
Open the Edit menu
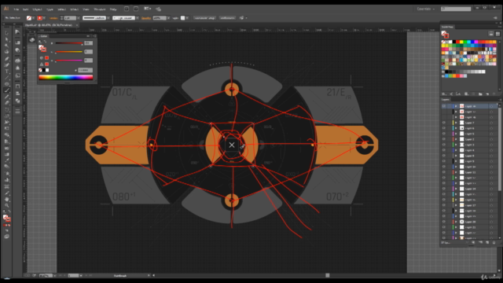(x=25, y=9)
